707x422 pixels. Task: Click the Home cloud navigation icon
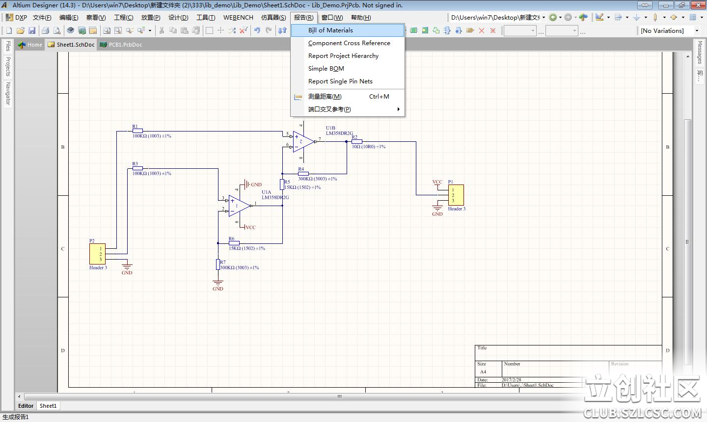pos(583,17)
